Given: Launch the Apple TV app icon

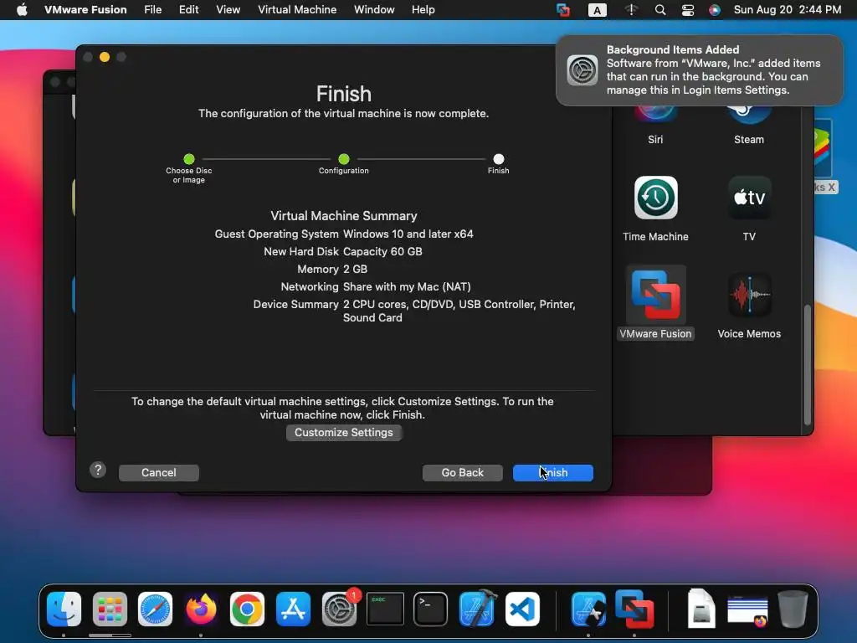Looking at the screenshot, I should coord(749,198).
